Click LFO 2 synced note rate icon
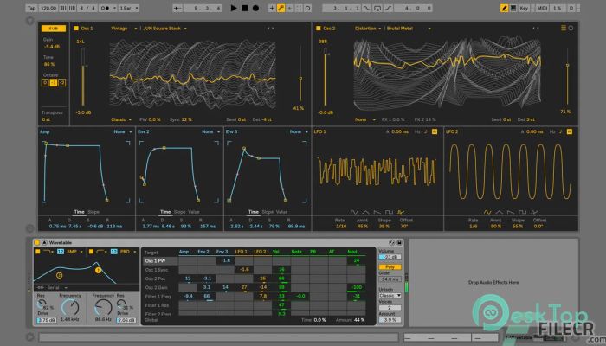This screenshot has height=346, width=606. coord(561,131)
